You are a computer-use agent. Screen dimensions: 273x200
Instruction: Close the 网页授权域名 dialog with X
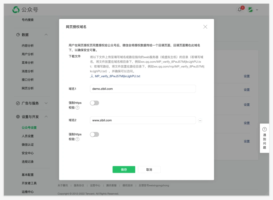click(x=205, y=27)
